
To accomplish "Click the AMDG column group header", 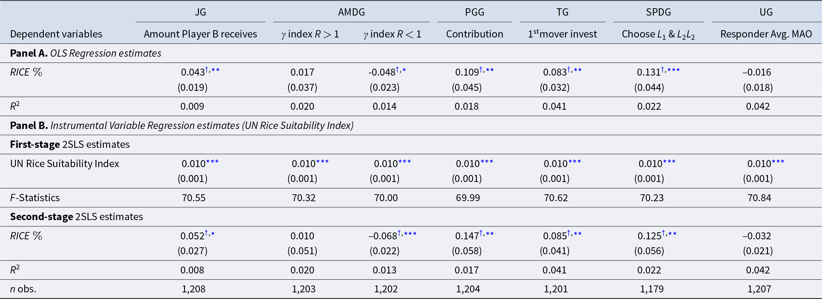I will [351, 12].
